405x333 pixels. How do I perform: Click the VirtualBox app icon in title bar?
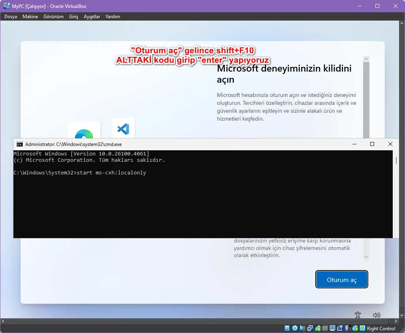tap(6, 6)
